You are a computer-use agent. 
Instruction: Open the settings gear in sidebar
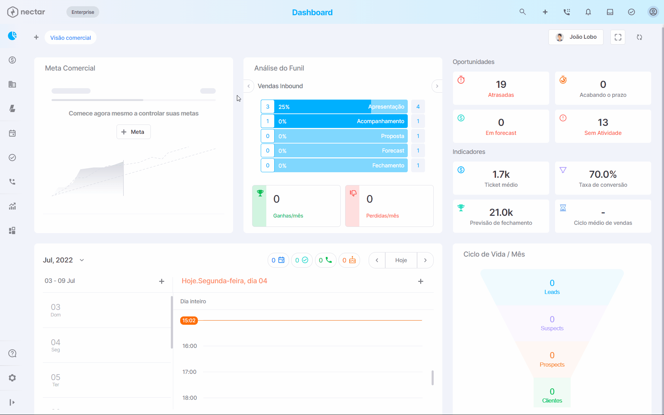[x=12, y=378]
